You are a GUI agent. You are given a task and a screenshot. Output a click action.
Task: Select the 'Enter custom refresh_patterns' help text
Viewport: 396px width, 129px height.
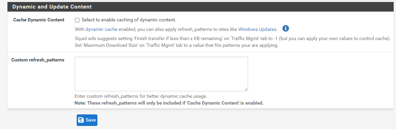pos(141,96)
